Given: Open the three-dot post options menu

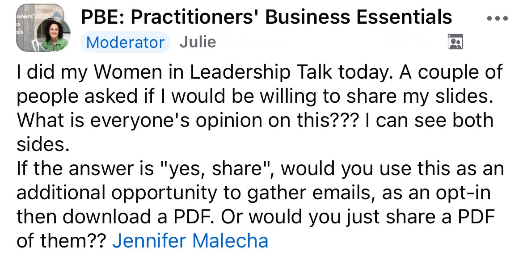Looking at the screenshot, I should (x=497, y=18).
